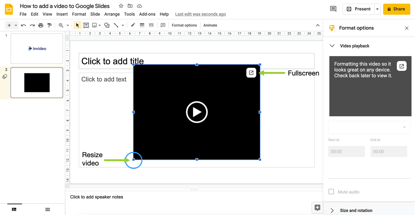Click the fullscreen icon on the video
415x215 pixels.
pos(251,72)
